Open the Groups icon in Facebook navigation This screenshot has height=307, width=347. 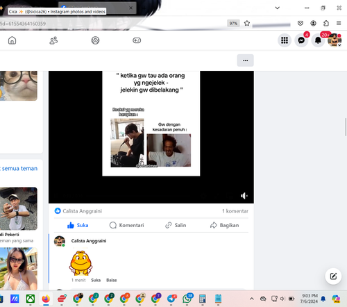tap(95, 40)
